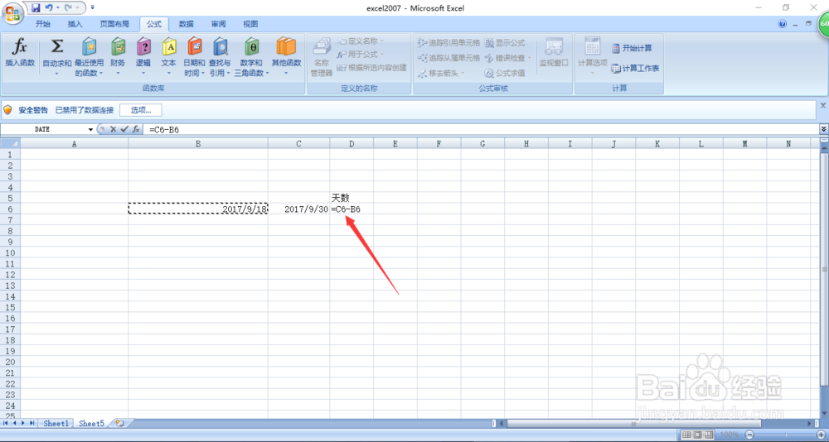The image size is (829, 442).
Task: Click Evaluate Formula (公式求值)
Action: pos(504,73)
